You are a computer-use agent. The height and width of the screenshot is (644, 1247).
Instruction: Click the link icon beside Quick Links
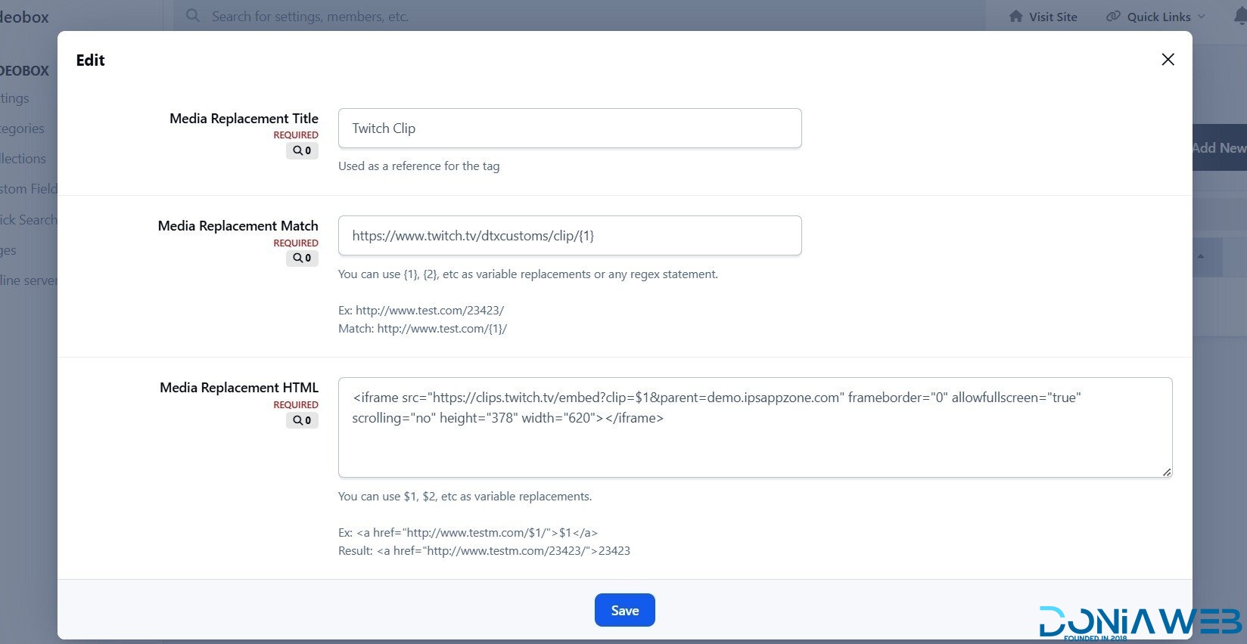tap(1113, 16)
